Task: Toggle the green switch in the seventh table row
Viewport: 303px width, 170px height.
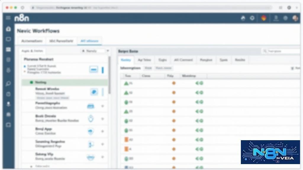Action: point(199,140)
